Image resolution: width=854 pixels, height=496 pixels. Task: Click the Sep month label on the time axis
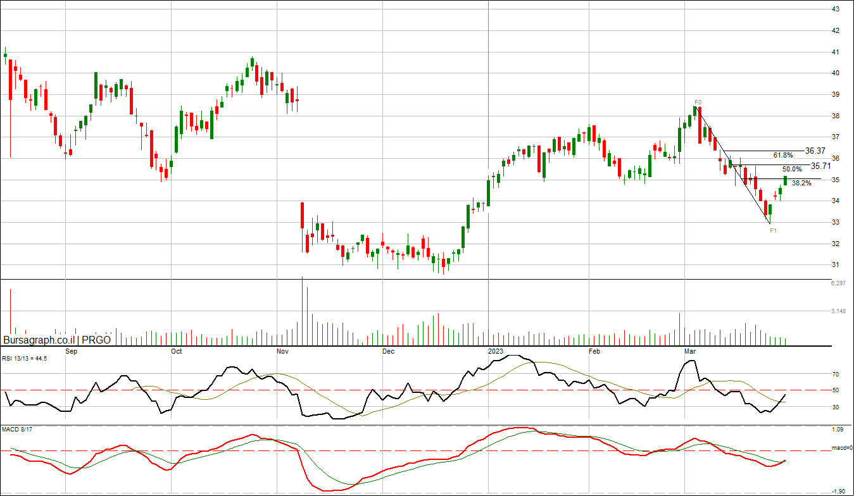pyautogui.click(x=71, y=350)
